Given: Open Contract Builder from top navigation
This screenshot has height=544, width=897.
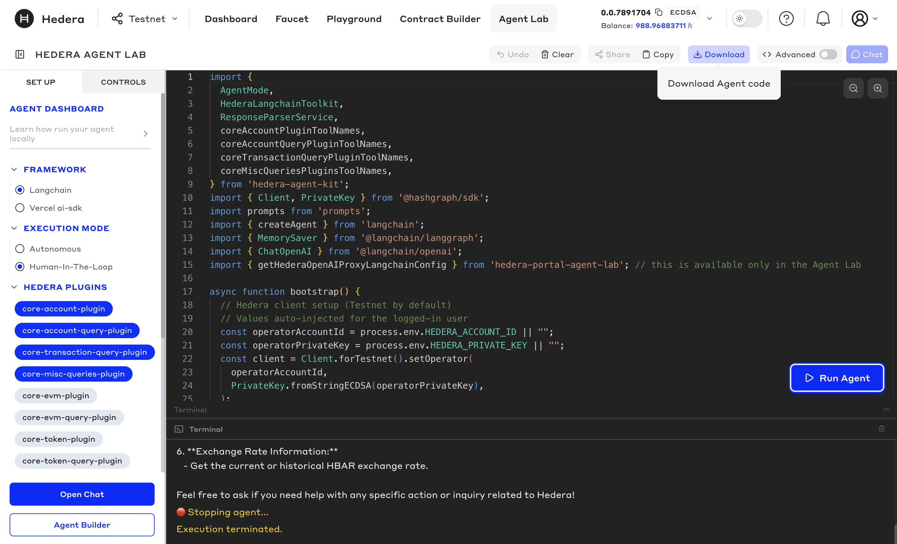Looking at the screenshot, I should point(440,19).
